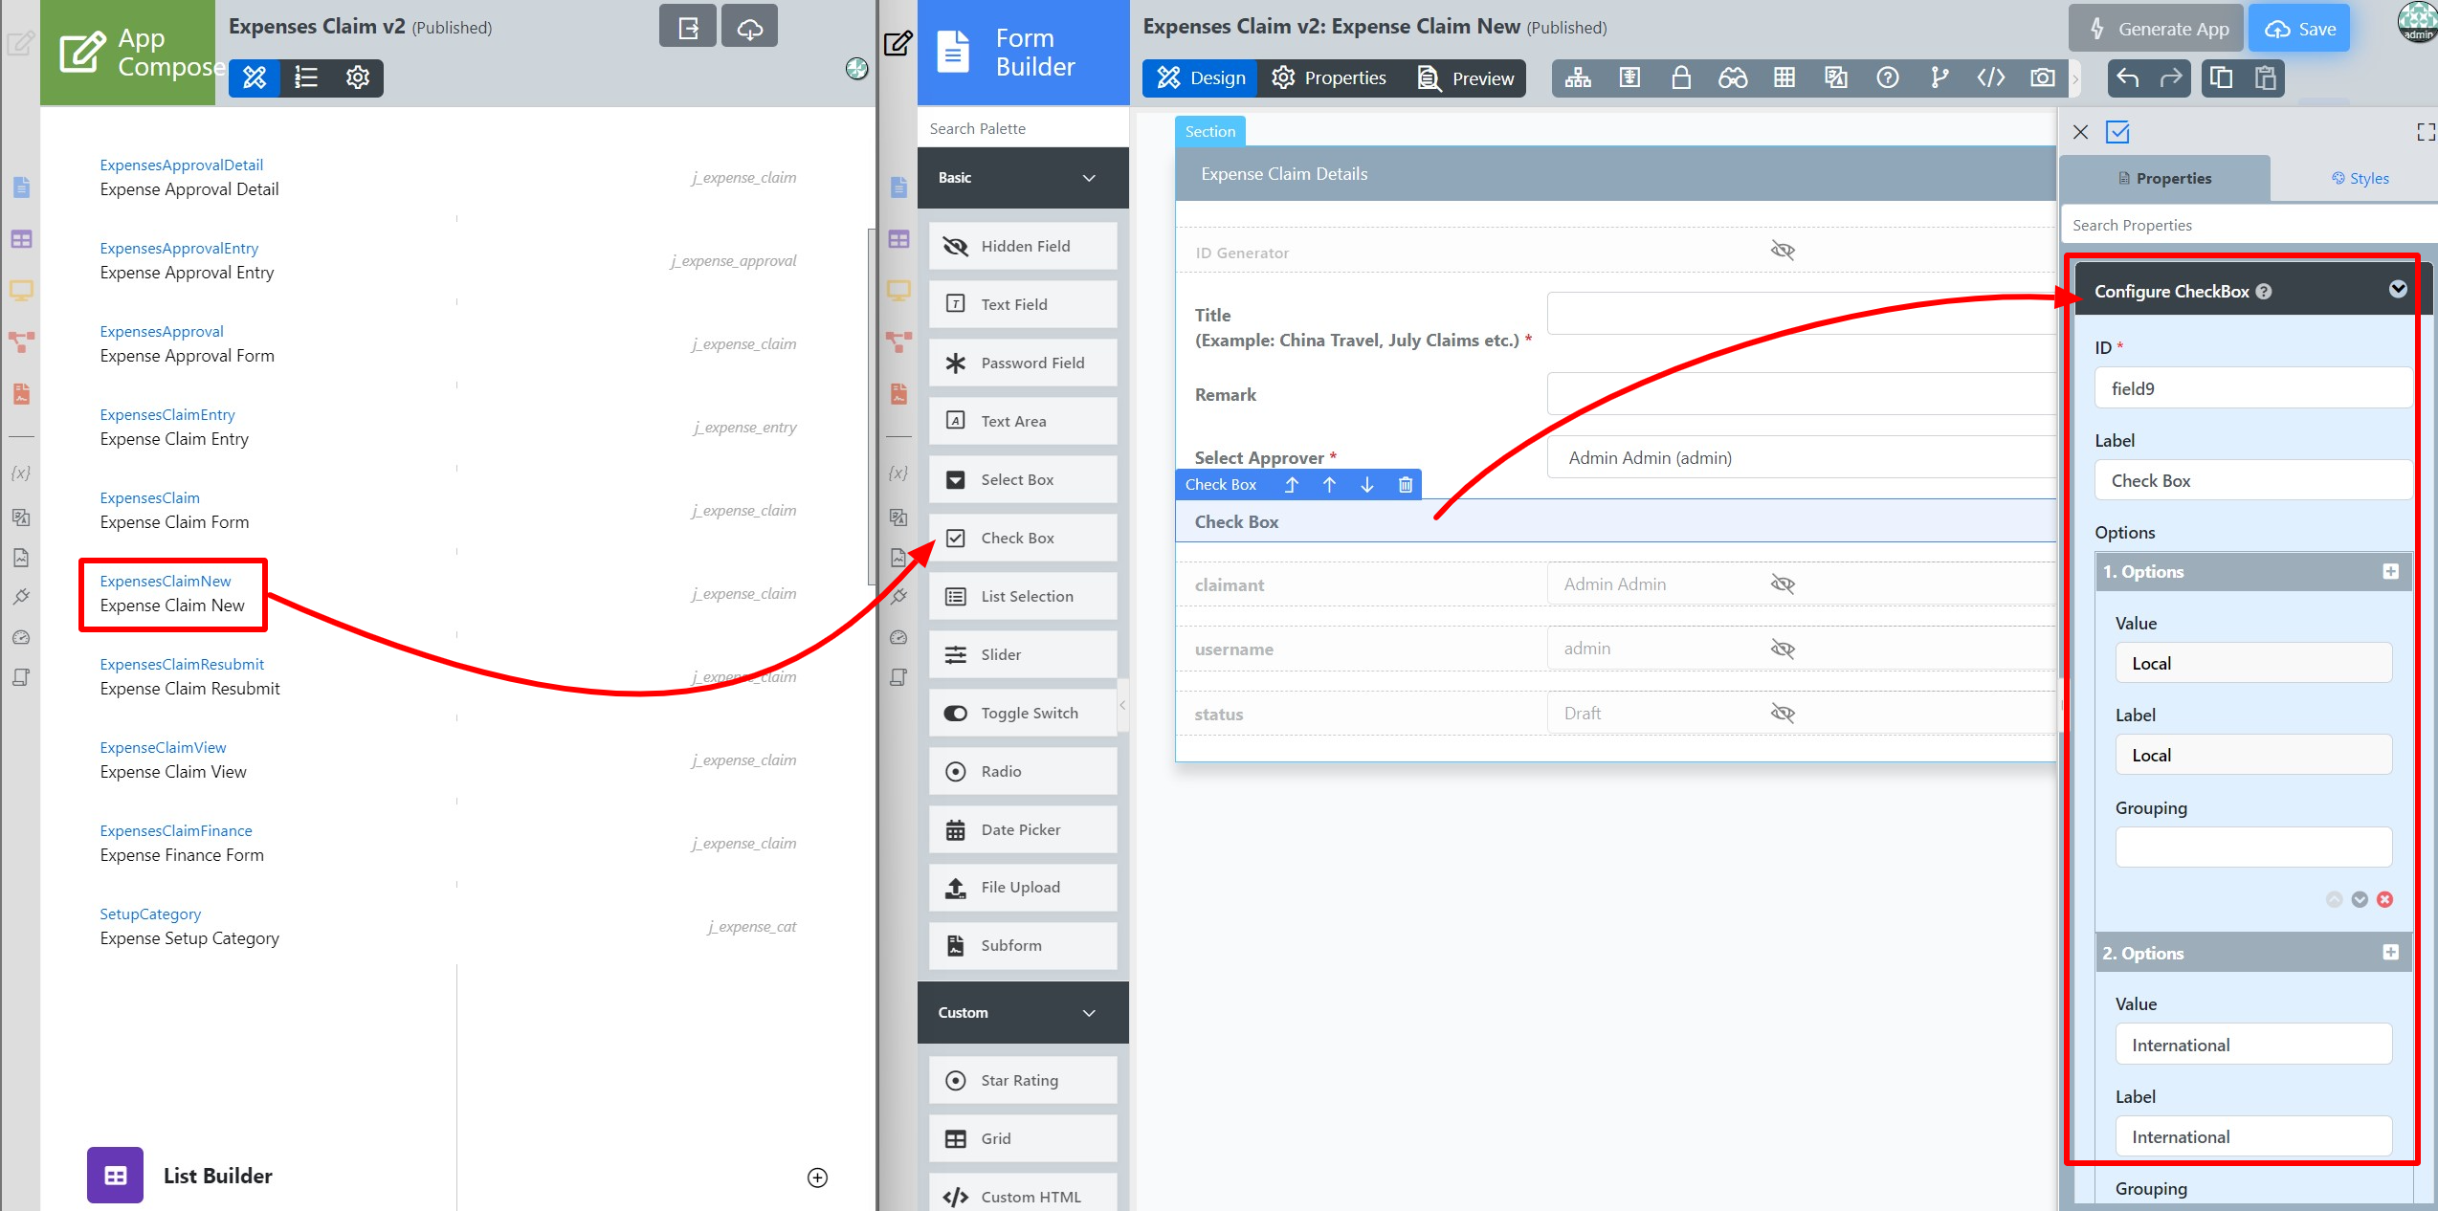The image size is (2438, 1211).
Task: Toggle hidden eye icon on claimant field
Action: click(1782, 583)
